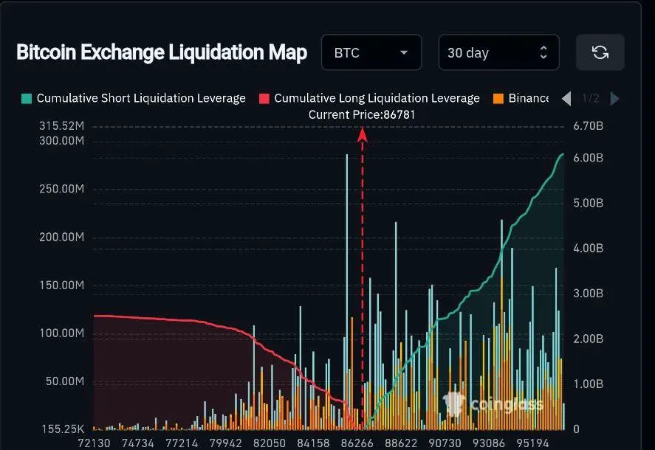The width and height of the screenshot is (655, 450).
Task: Click the 90730 price axis label
Action: tap(445, 443)
